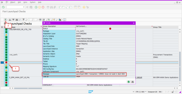
Task: Select the blue row selector of the highlighted row
Action: (x=2, y=62)
